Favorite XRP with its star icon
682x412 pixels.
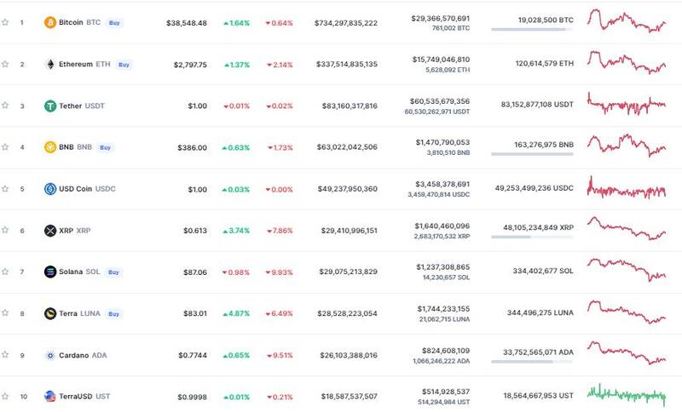pyautogui.click(x=5, y=230)
